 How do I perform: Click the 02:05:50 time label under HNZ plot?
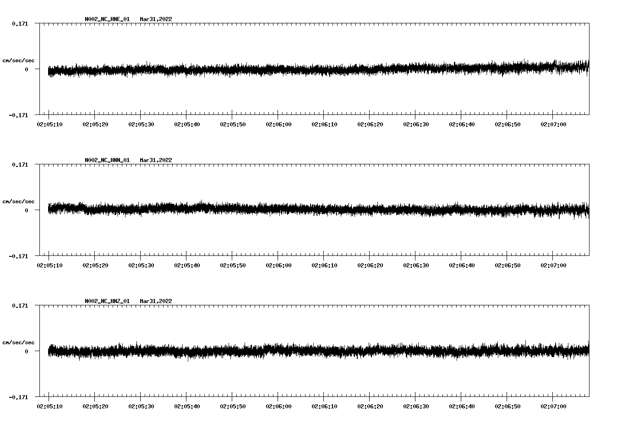233,406
